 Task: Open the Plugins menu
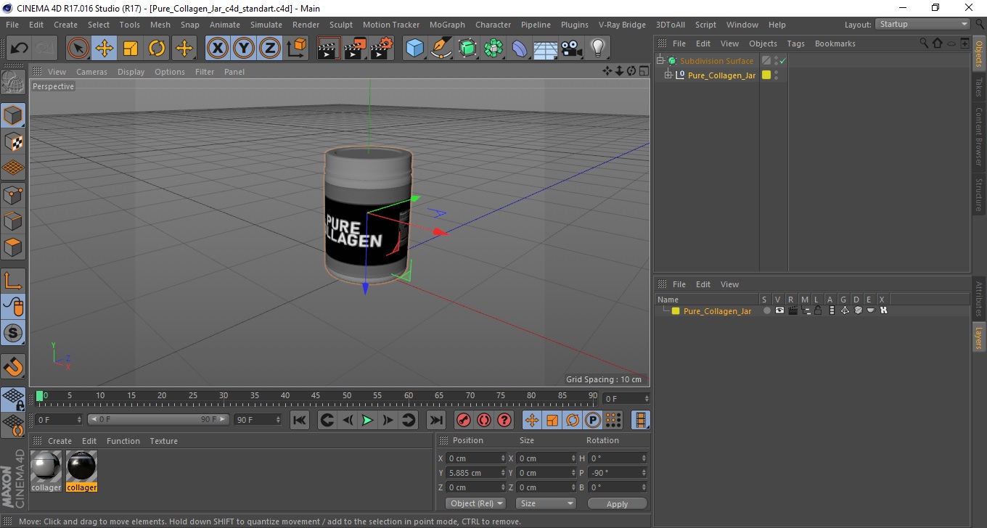click(x=574, y=25)
